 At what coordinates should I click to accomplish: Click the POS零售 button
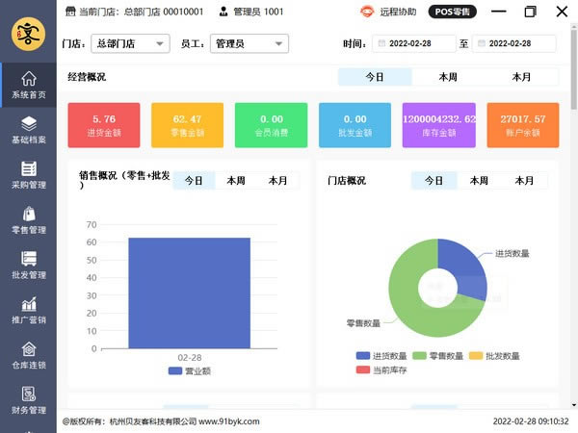tap(451, 12)
